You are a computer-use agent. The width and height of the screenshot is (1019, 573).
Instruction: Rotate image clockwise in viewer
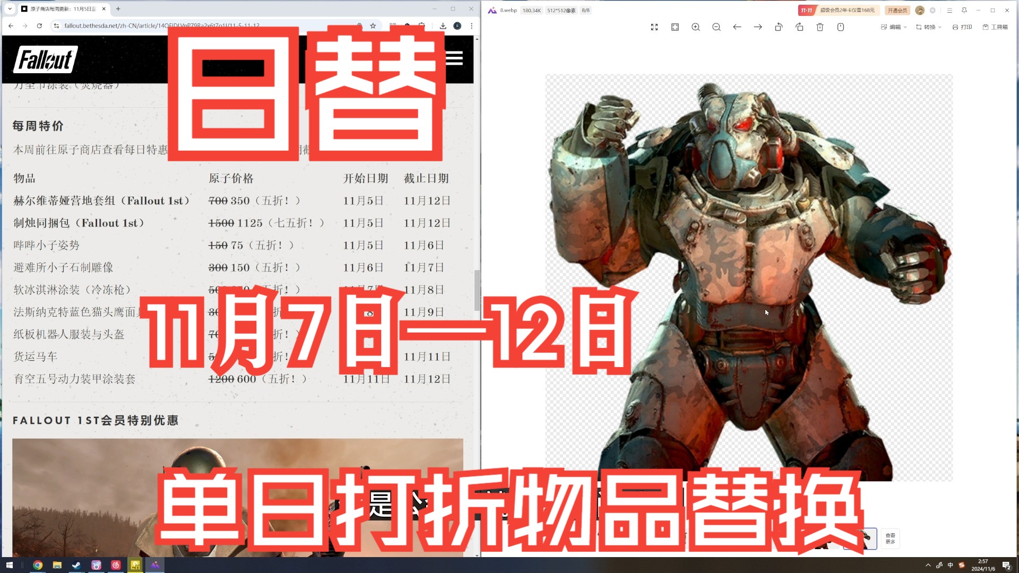[x=799, y=27]
